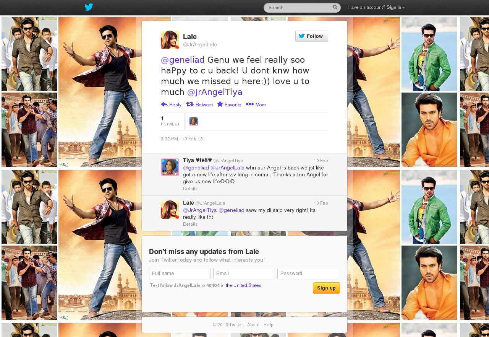489x337 pixels.
Task: Open the retweeter's small avatar
Action: tap(194, 121)
